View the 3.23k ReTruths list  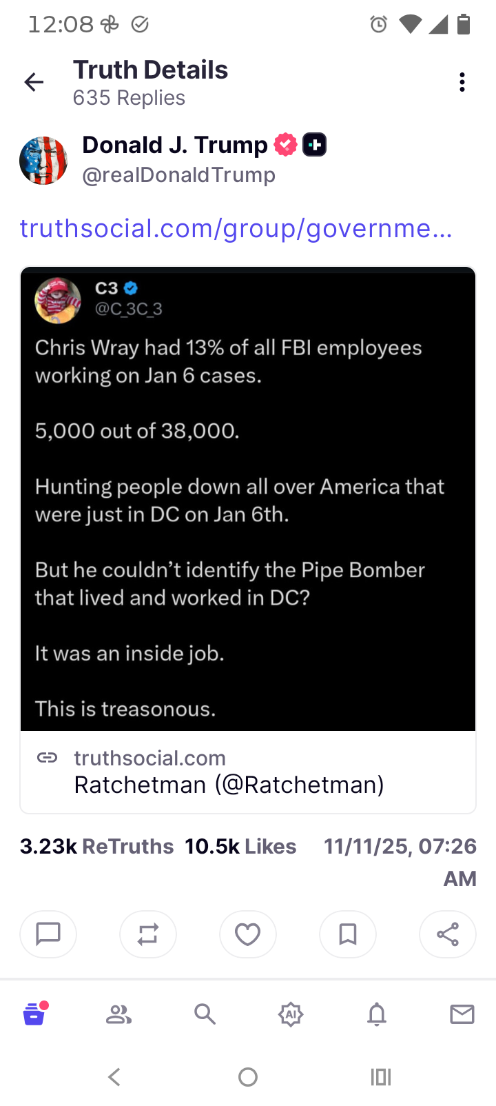(97, 847)
